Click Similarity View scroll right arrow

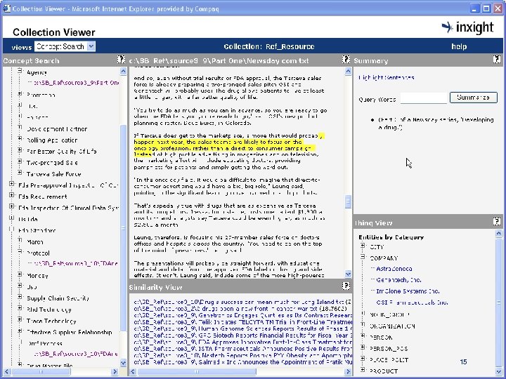[x=348, y=371]
